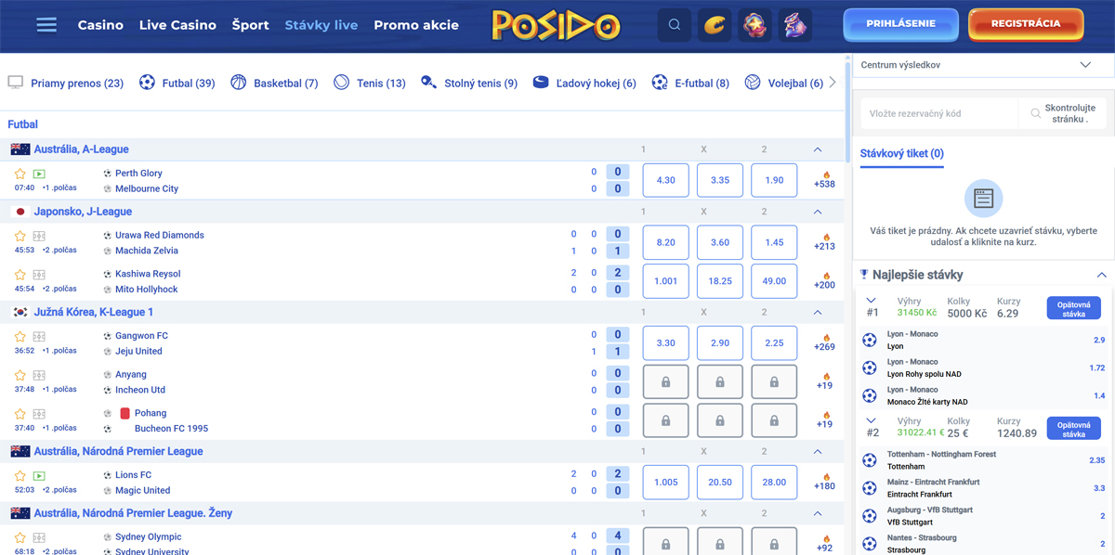1115x555 pixels.
Task: Collapse the Južná Kórea, K-League 1 section
Action: [818, 313]
